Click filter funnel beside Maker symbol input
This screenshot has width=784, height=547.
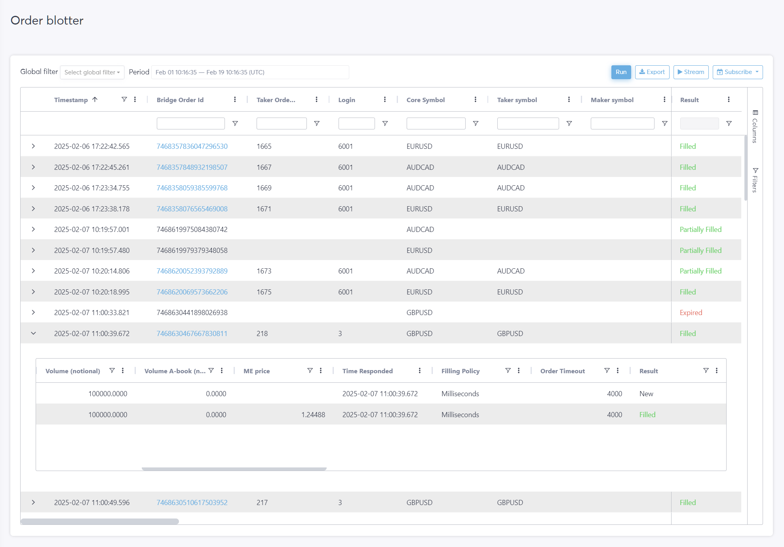coord(665,123)
